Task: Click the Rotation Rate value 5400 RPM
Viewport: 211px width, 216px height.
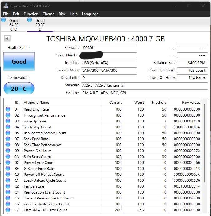Action: click(192, 63)
